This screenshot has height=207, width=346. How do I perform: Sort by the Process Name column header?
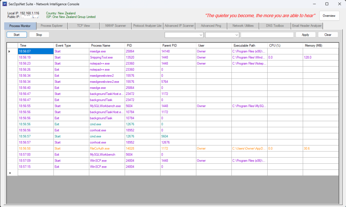coord(106,45)
